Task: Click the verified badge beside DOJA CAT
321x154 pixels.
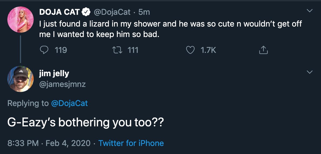Action: [86, 12]
